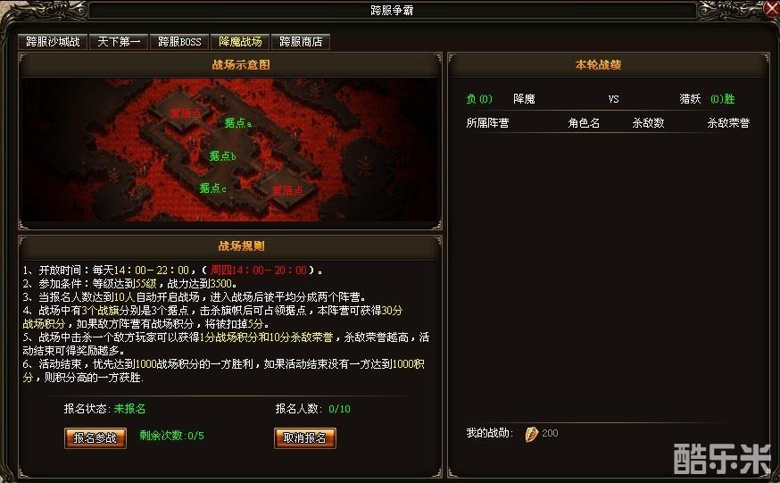Click the 所属阵营 column header
Viewport: 780px width, 483px height.
click(487, 123)
